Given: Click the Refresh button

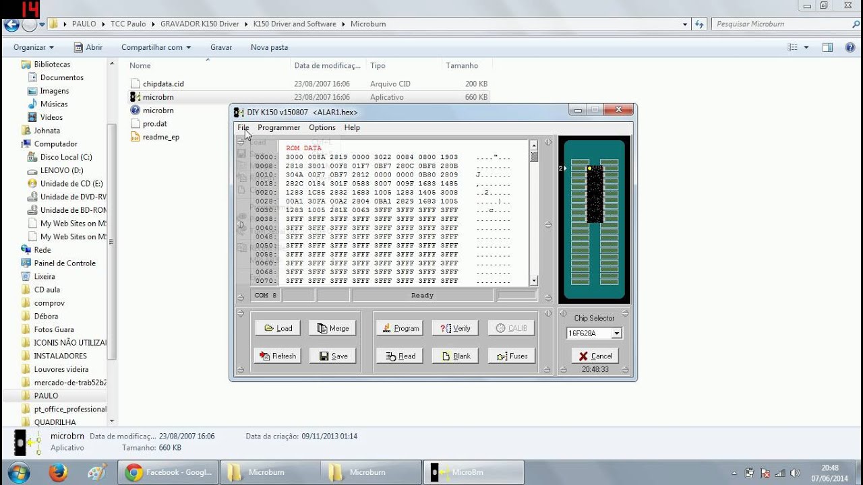Looking at the screenshot, I should [278, 356].
